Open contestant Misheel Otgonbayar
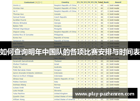 21,29
